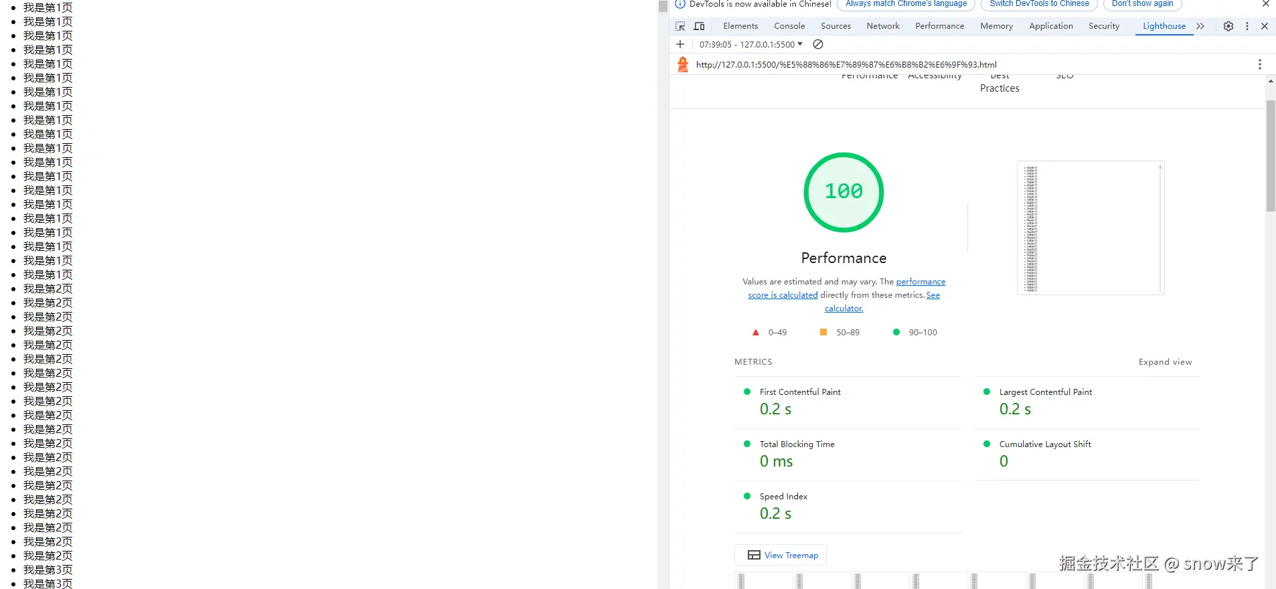Start a new Lighthouse report plus icon

(680, 44)
